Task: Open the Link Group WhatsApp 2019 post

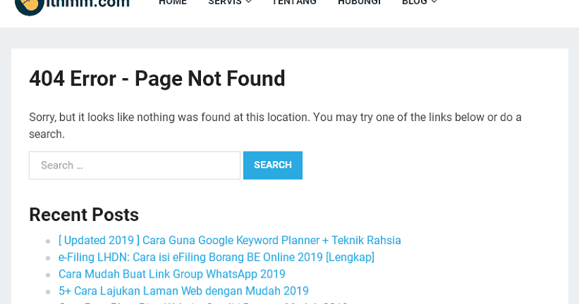Action: [x=172, y=274]
